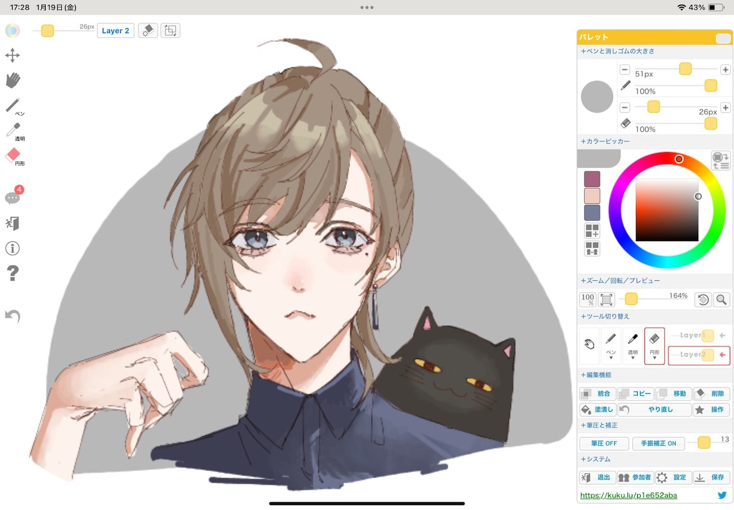Click the layer clear settings icon beside Layer 2
734x510 pixels.
coord(148,31)
